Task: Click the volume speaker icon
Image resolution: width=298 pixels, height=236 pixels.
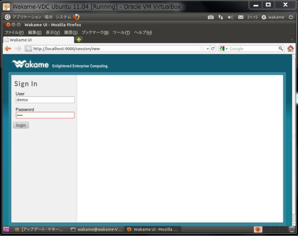Action: tap(230, 17)
